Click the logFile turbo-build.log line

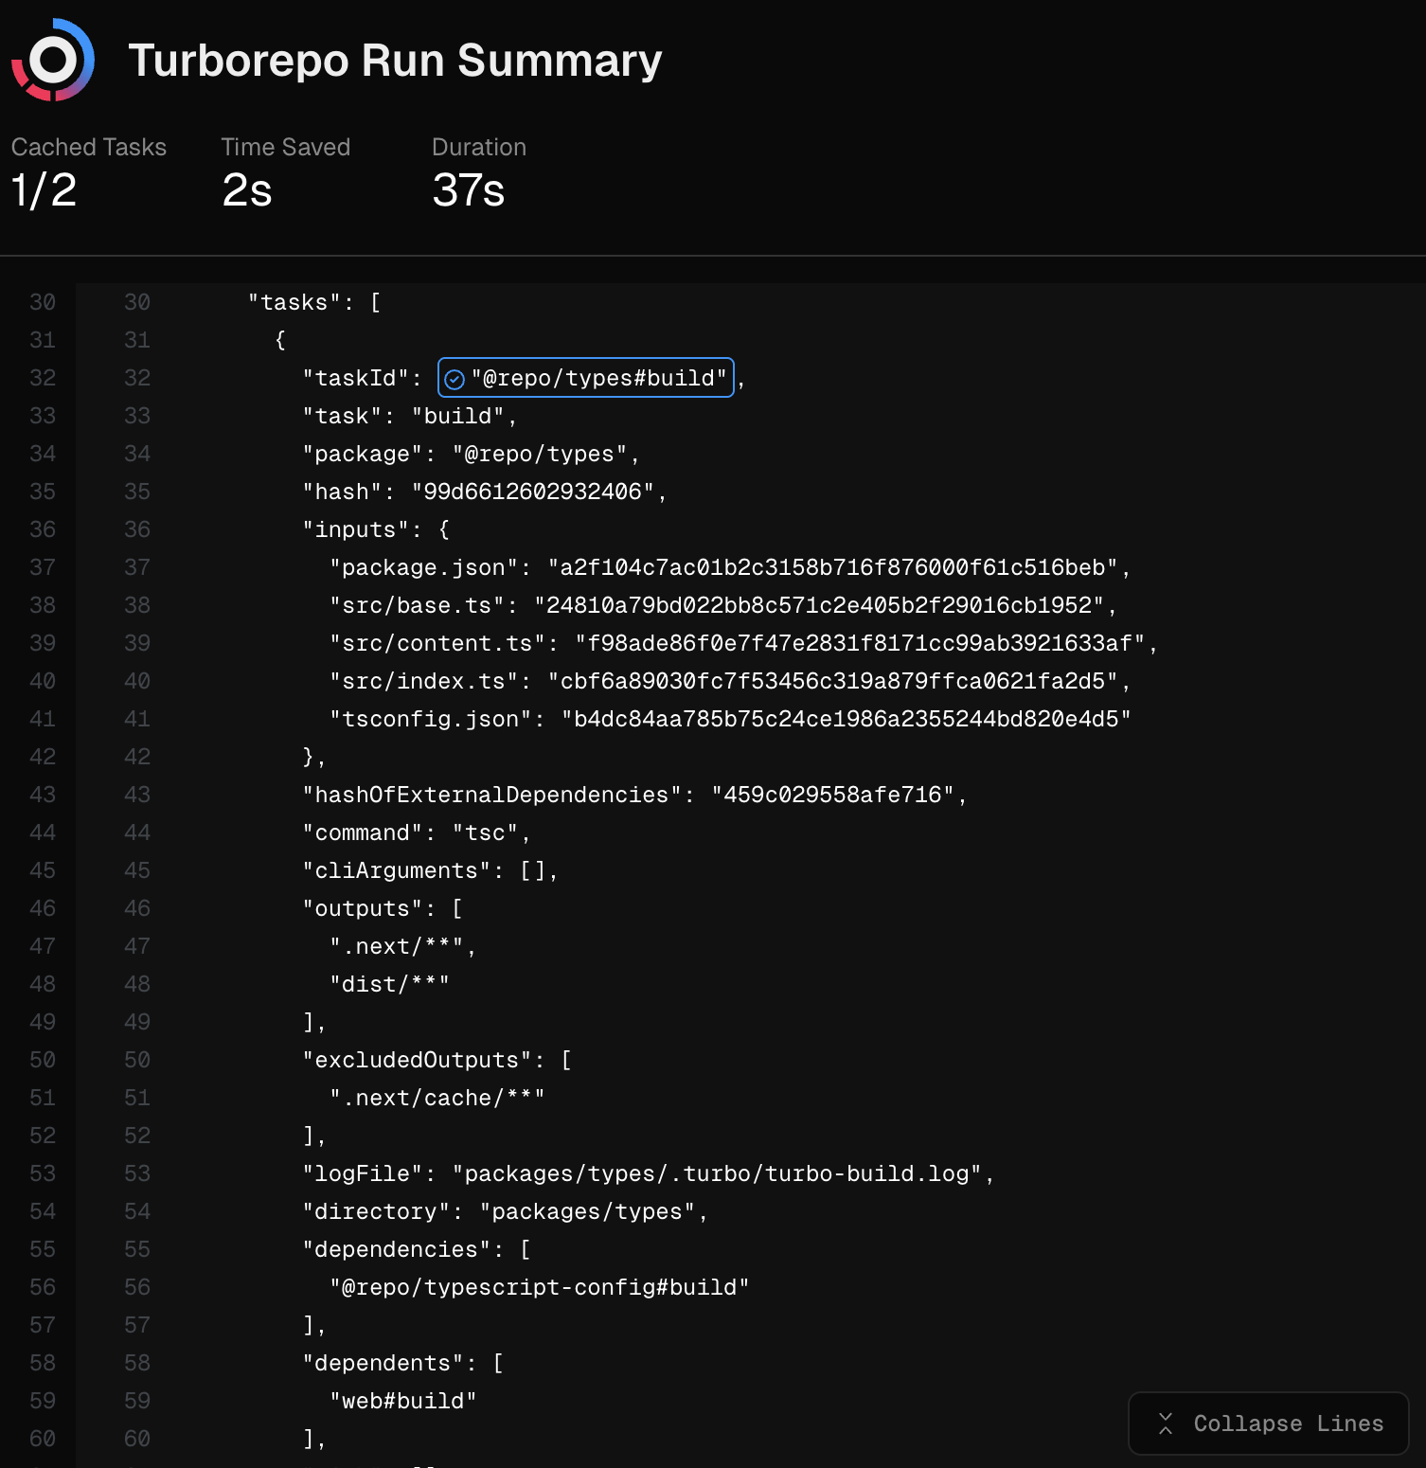coord(649,1173)
